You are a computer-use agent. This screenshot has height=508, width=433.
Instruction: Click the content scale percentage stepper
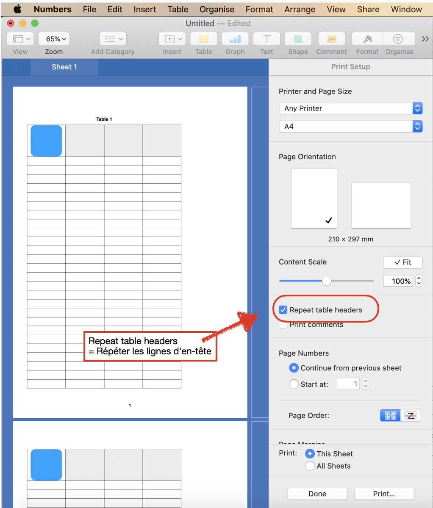pos(419,281)
